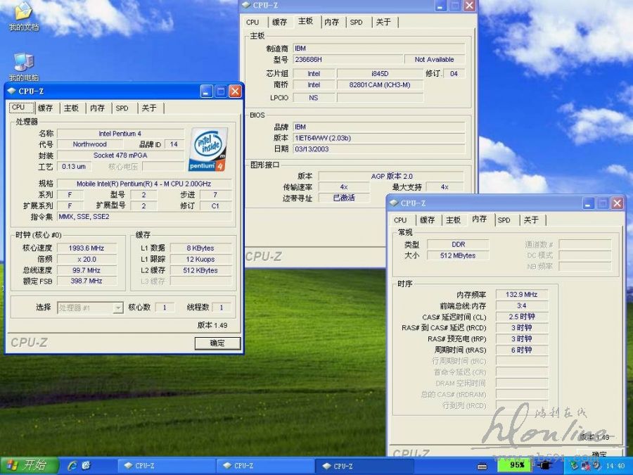Viewport: 633px width, 475px height.
Task: Click the memory frequency field showing 132.9 MHz
Action: pos(522,295)
